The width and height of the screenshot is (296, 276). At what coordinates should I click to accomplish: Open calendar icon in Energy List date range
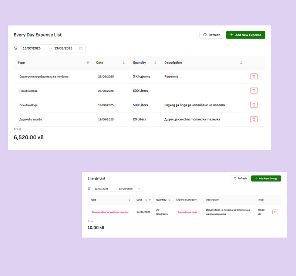pos(139,189)
